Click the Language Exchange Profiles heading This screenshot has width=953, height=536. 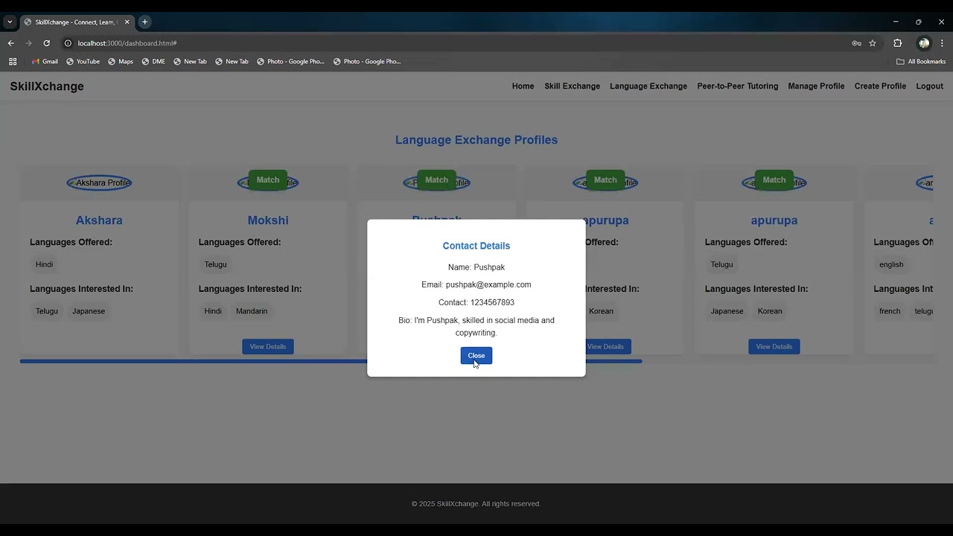click(x=476, y=140)
